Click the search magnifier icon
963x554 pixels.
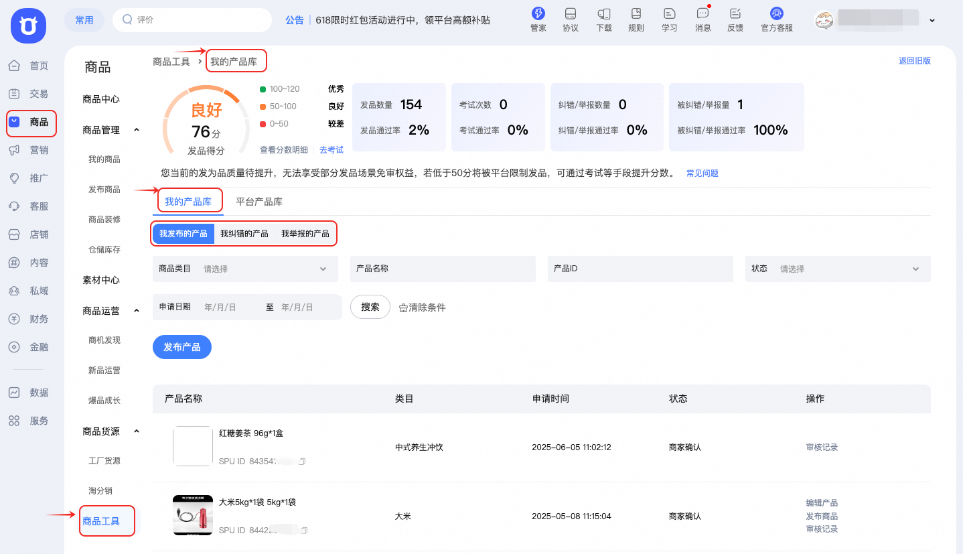[127, 20]
